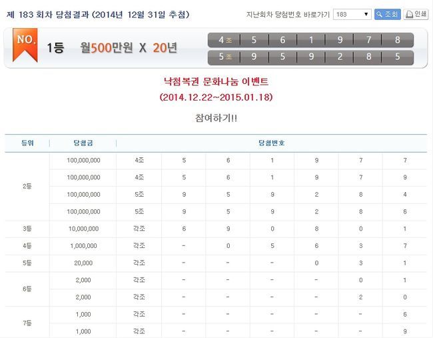This screenshot has width=433, height=338.
Task: Click the 10,000,000 prize amount cell
Action: [83, 229]
